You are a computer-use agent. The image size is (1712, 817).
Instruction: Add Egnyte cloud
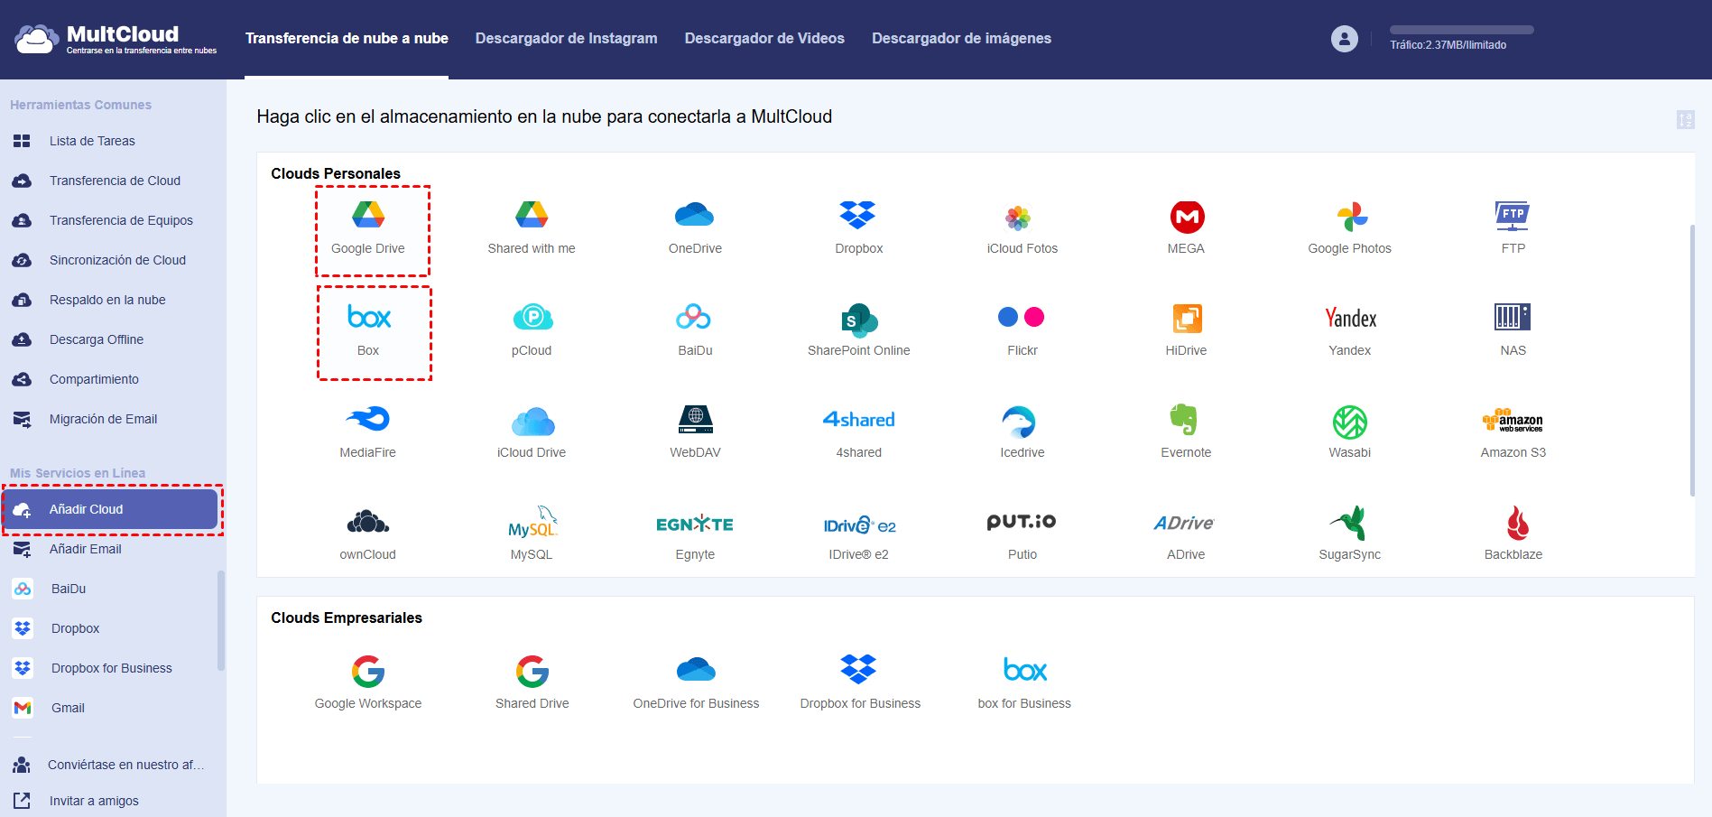click(x=695, y=534)
